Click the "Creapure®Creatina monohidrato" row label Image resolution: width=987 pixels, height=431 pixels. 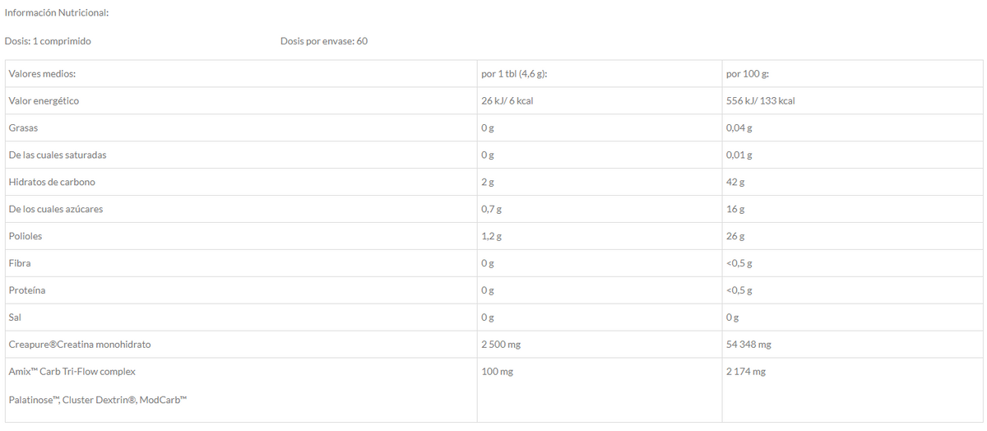pos(80,345)
